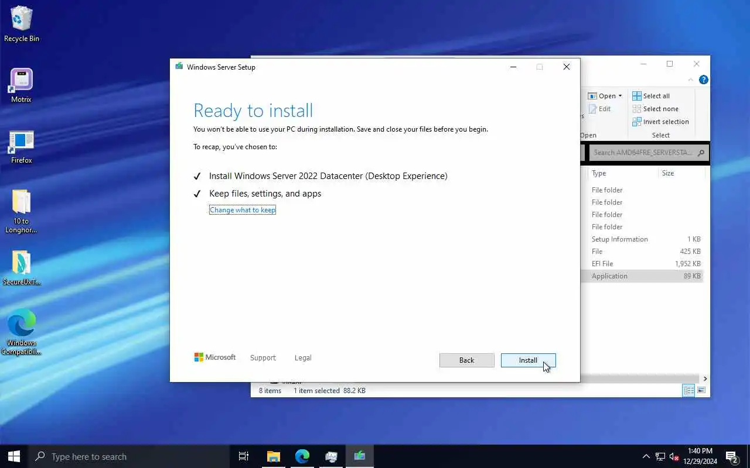Go back with the Back button
750x468 pixels.
[466, 360]
